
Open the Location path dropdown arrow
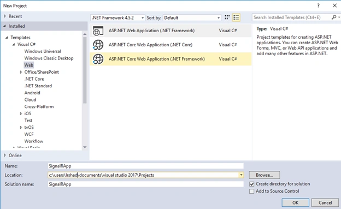(241, 175)
